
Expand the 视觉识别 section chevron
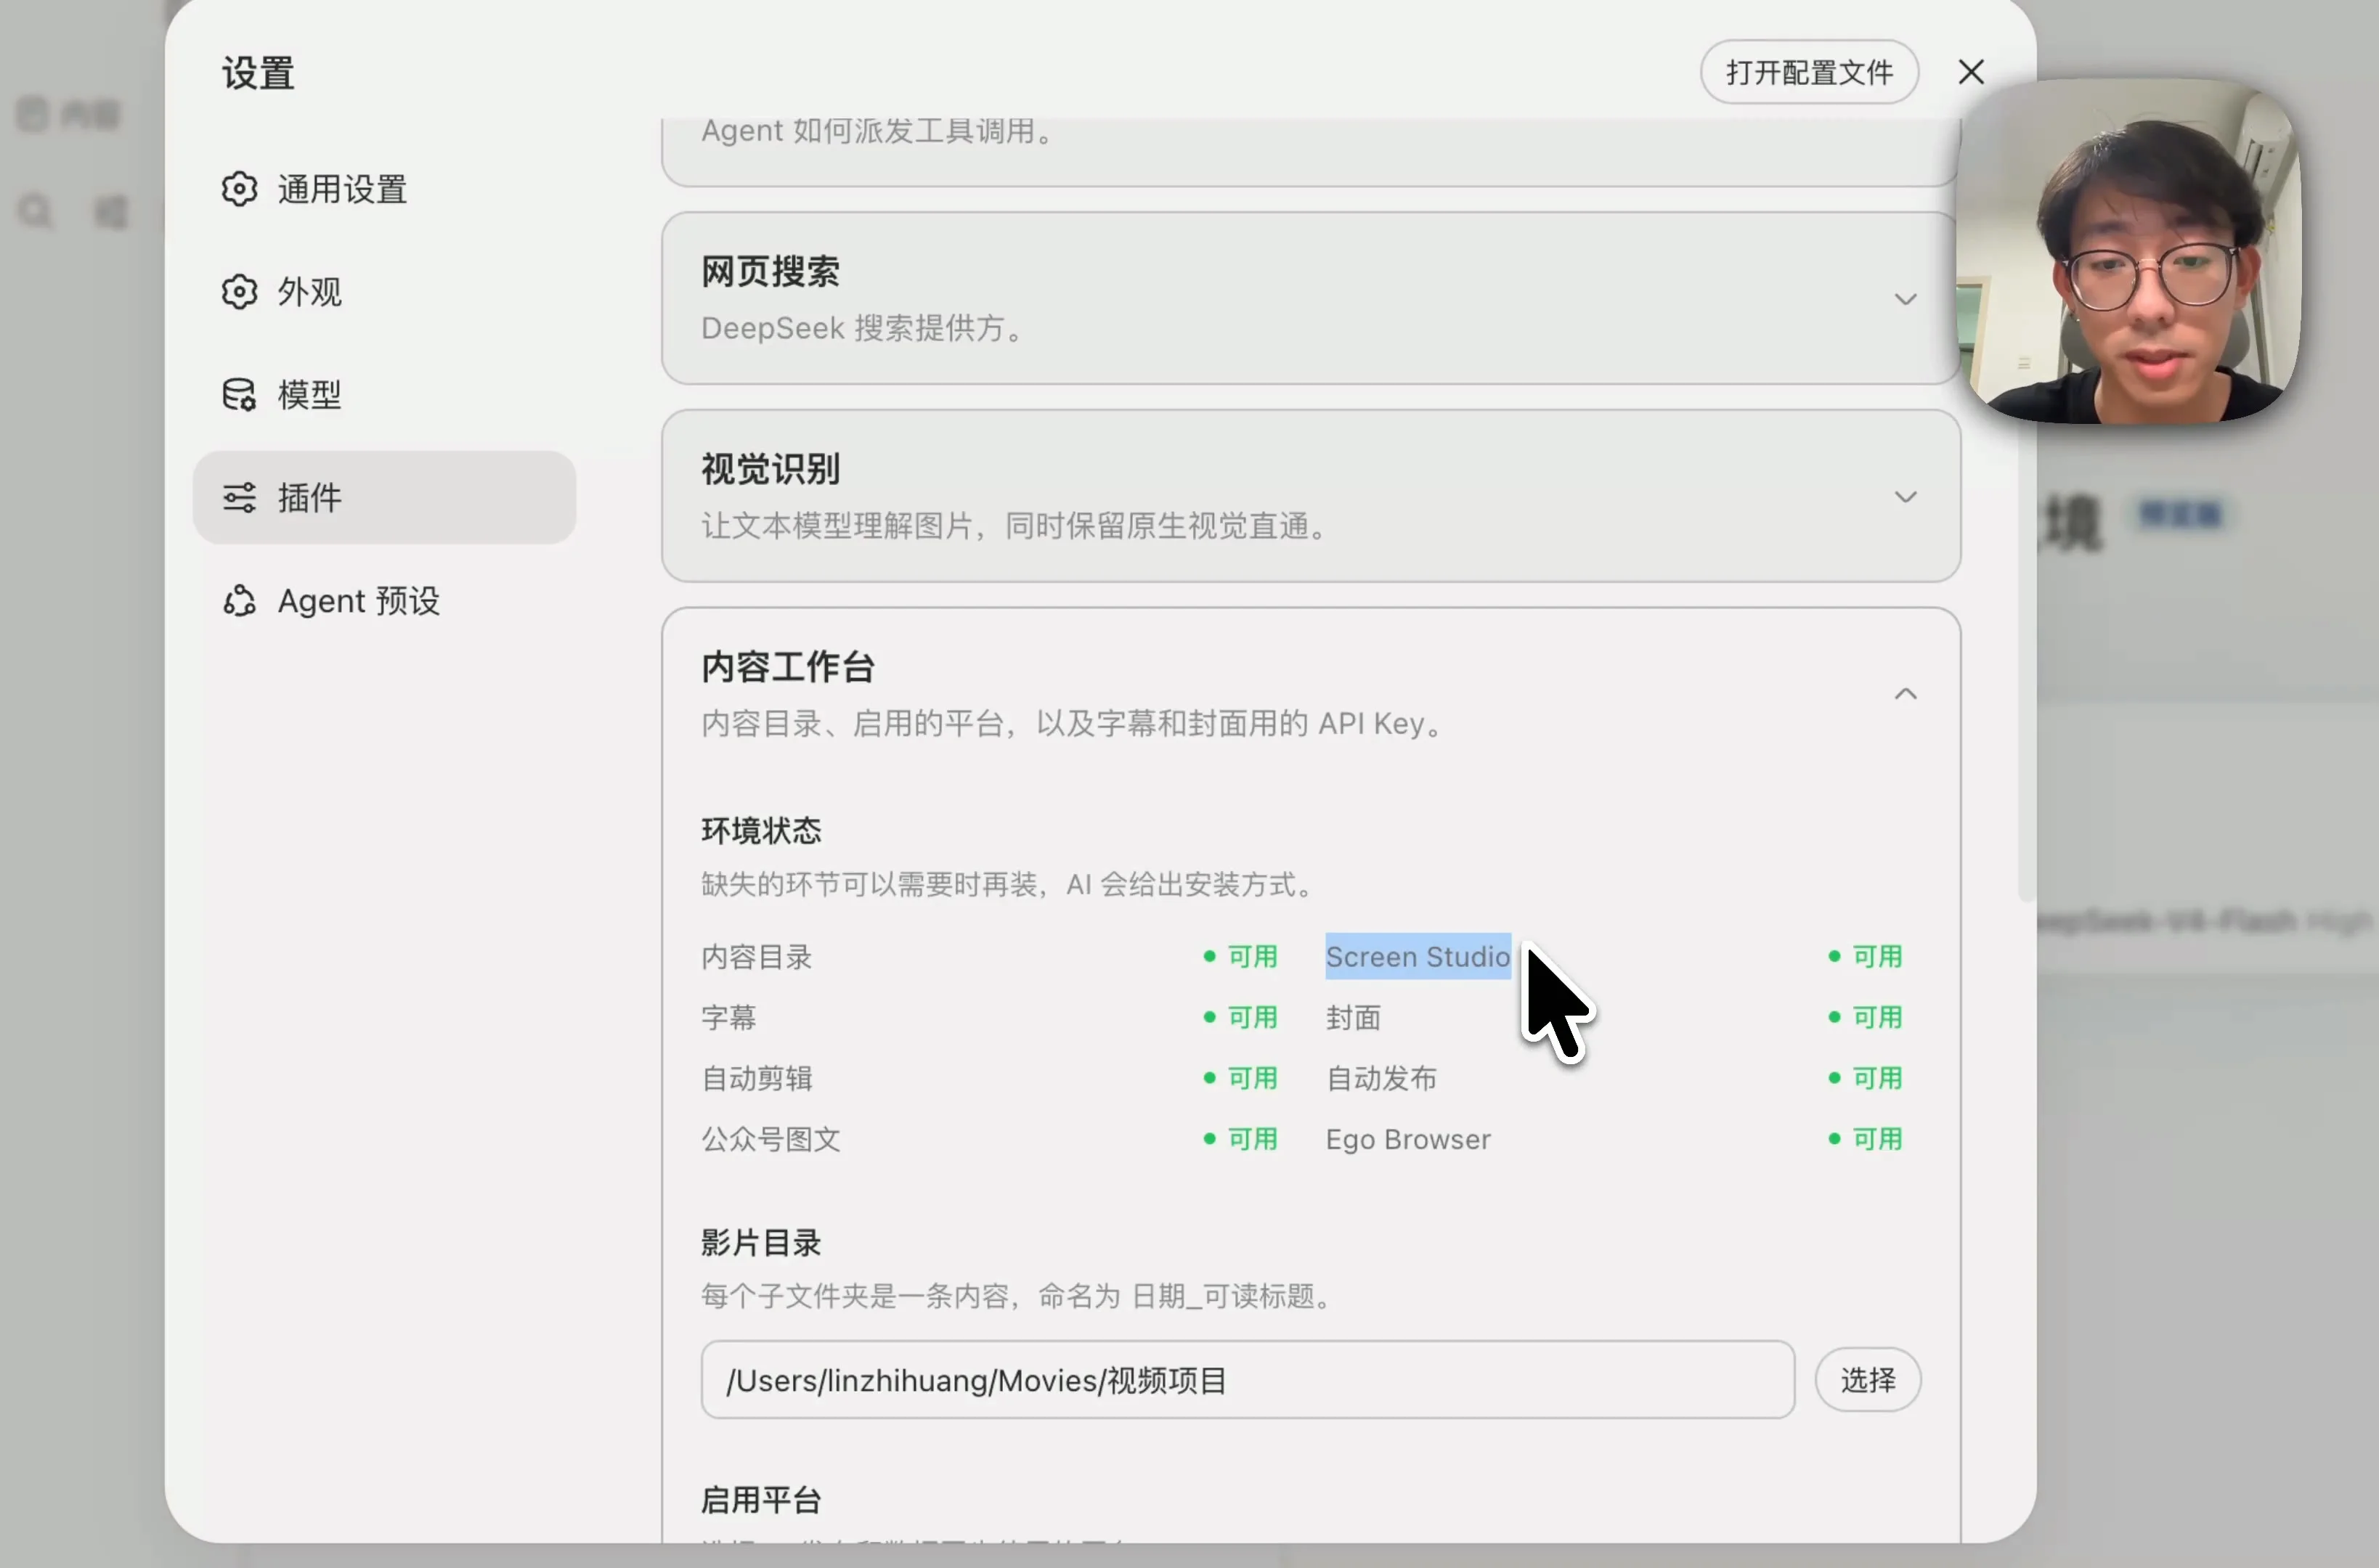click(1905, 497)
